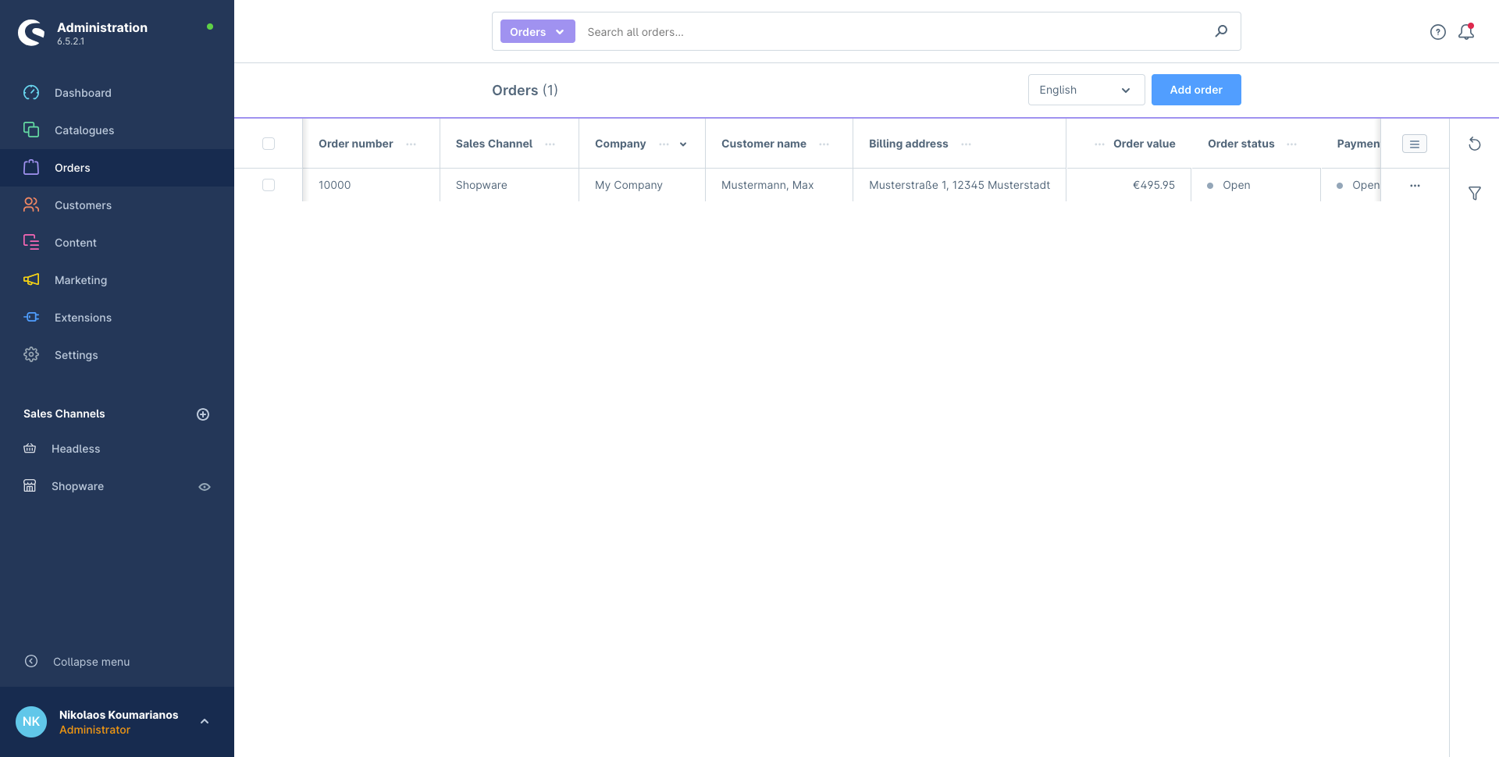This screenshot has height=757, width=1499.
Task: Open Company column options dots
Action: [x=664, y=144]
